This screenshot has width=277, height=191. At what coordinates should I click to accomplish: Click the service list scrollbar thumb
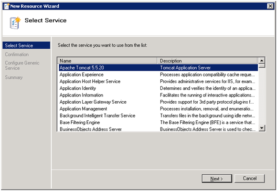click(262, 66)
